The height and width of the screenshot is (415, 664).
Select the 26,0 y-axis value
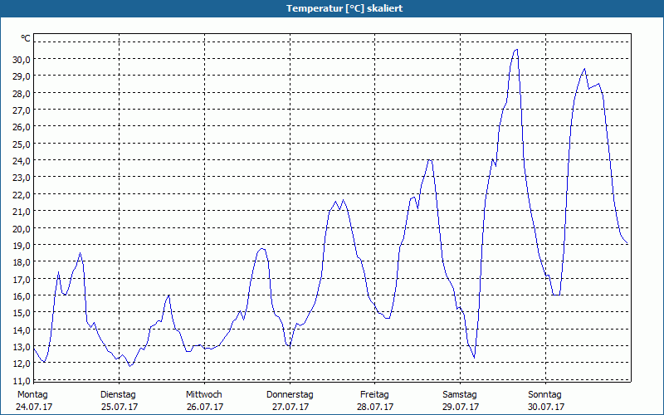tap(22, 127)
